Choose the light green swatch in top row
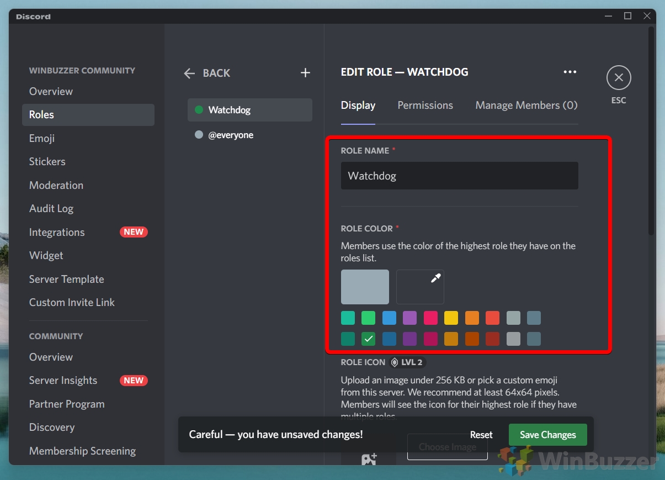 pos(368,318)
